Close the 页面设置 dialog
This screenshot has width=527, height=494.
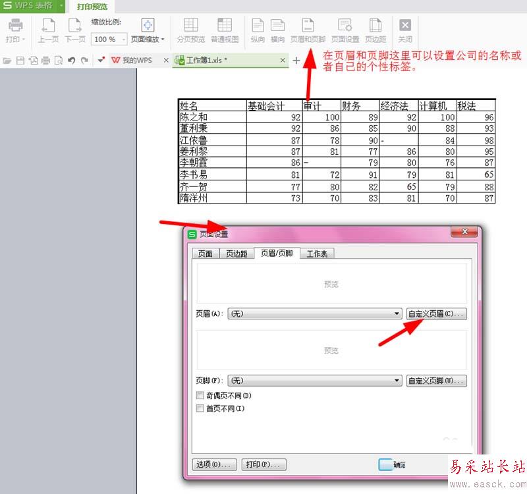click(464, 232)
